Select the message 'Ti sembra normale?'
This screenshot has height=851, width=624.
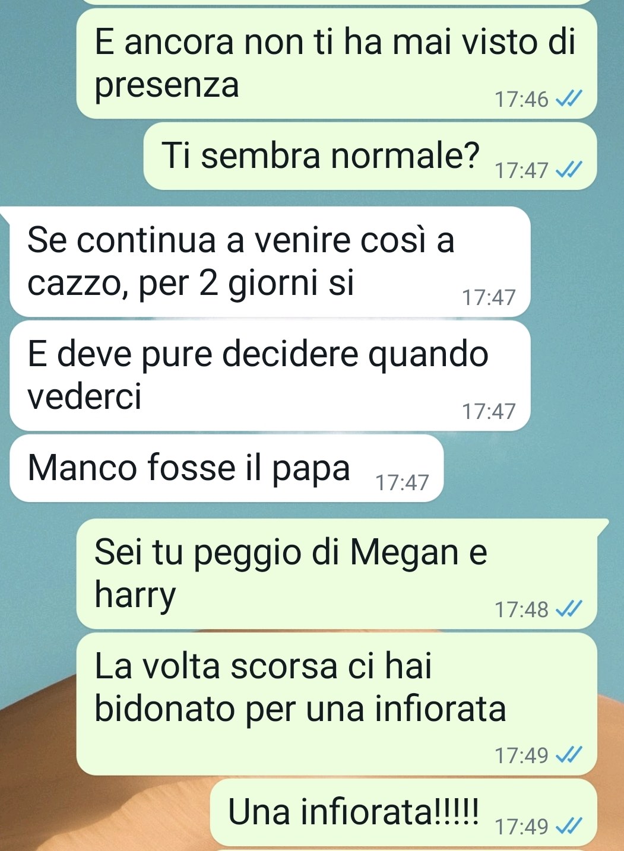(x=370, y=156)
